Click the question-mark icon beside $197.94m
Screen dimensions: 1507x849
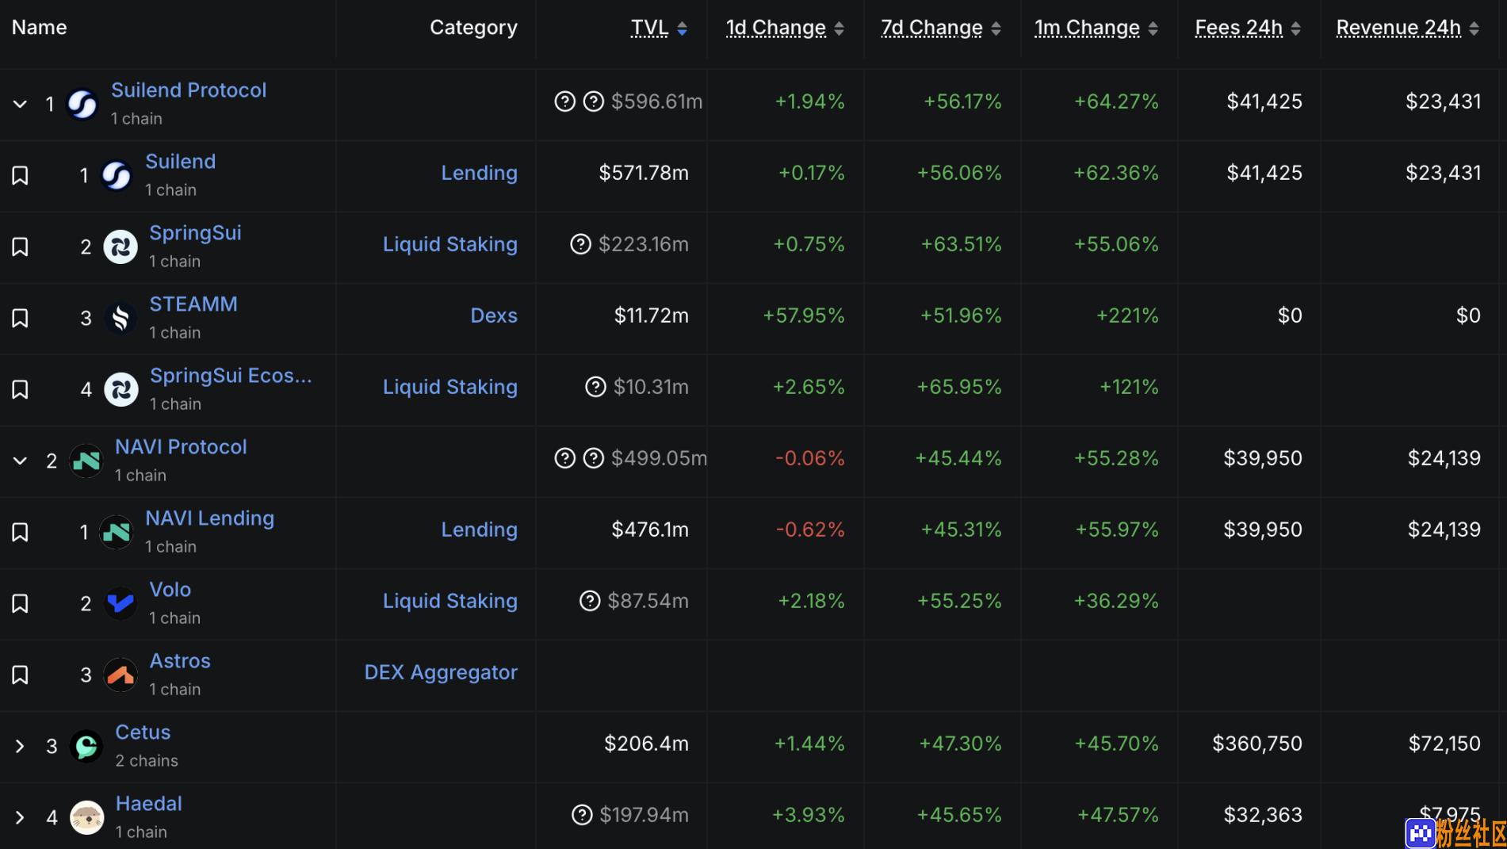[582, 815]
